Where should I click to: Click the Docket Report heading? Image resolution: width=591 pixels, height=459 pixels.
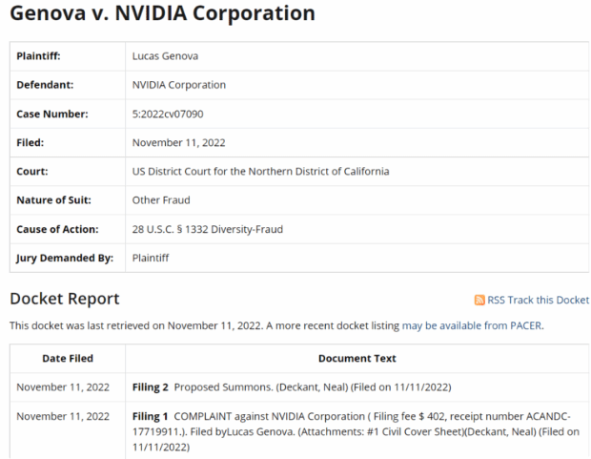pos(65,299)
